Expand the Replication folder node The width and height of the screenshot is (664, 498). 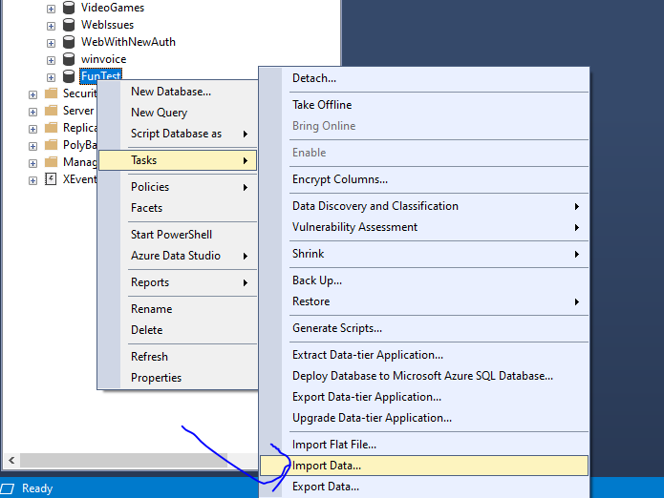tap(33, 129)
